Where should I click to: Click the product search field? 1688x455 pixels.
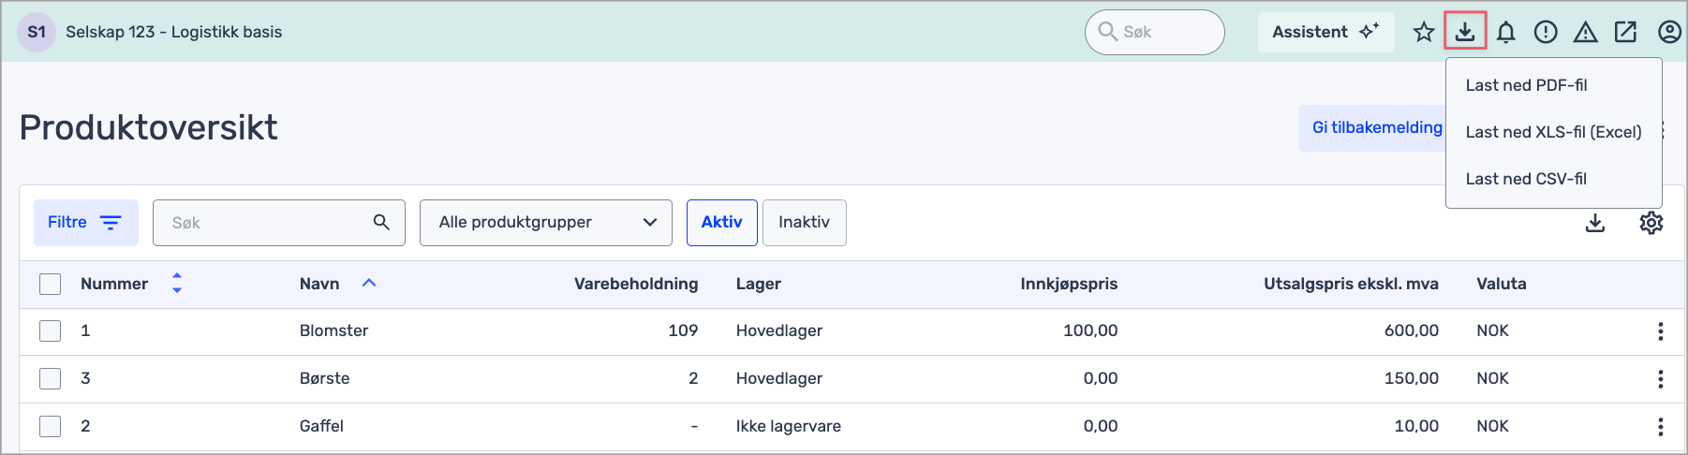(x=267, y=223)
